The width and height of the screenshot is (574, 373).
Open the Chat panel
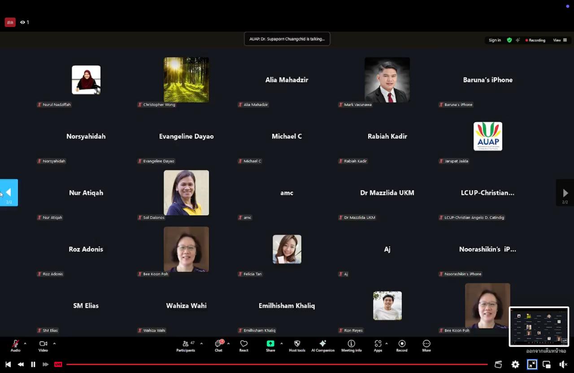click(x=218, y=344)
